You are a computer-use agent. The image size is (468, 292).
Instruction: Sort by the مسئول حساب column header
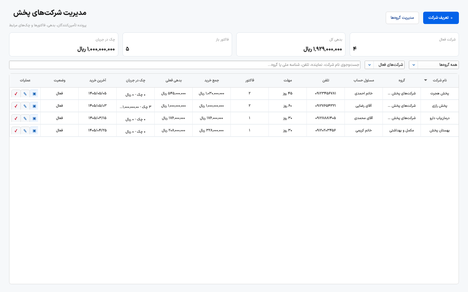click(x=364, y=80)
